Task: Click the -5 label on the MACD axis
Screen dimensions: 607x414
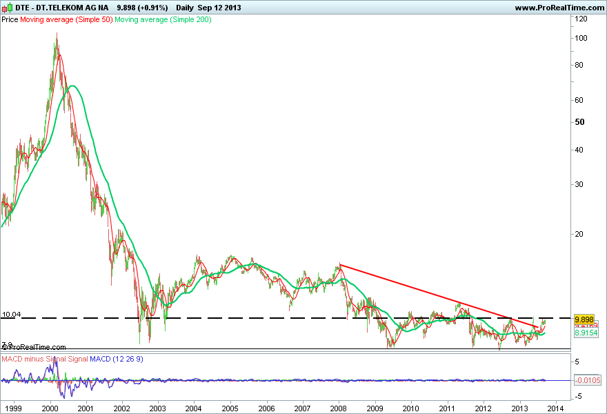Action: coord(577,397)
